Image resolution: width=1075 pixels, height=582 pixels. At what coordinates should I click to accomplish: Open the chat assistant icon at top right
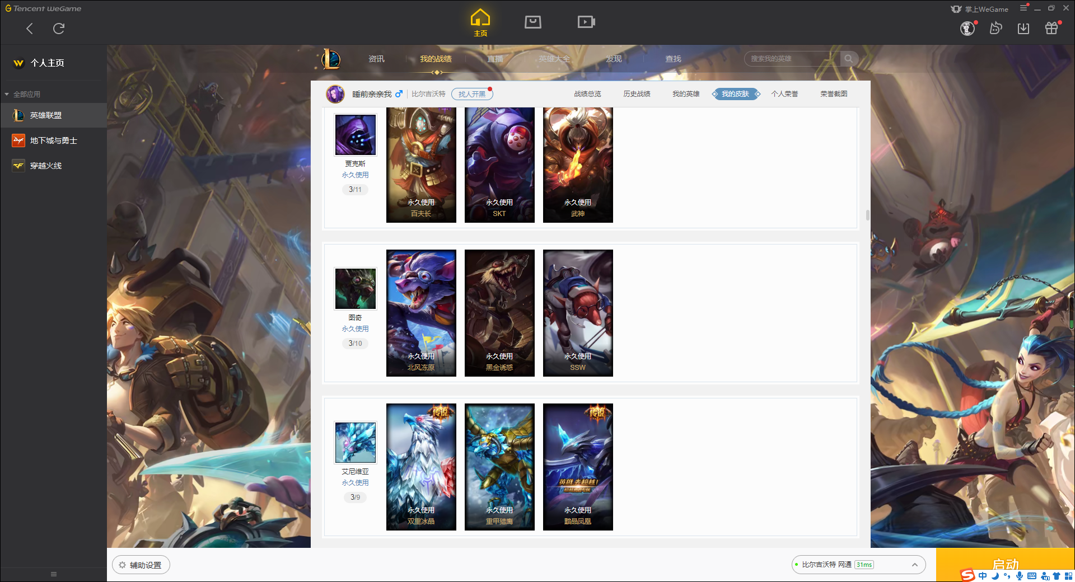(995, 28)
